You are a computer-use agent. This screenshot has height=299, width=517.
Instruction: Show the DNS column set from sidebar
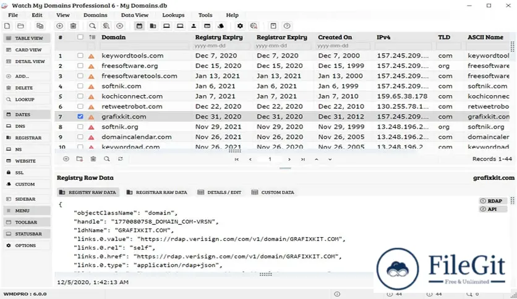pos(27,126)
